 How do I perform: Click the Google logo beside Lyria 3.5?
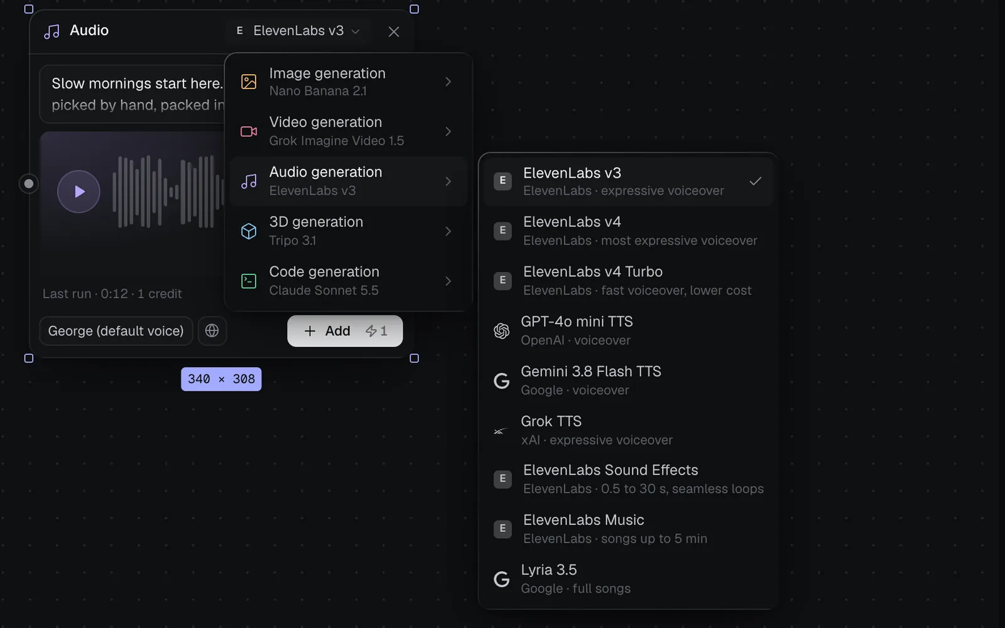501,579
